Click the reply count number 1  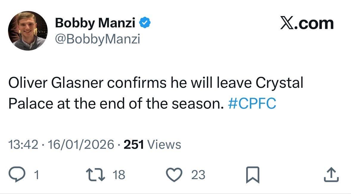(x=37, y=175)
